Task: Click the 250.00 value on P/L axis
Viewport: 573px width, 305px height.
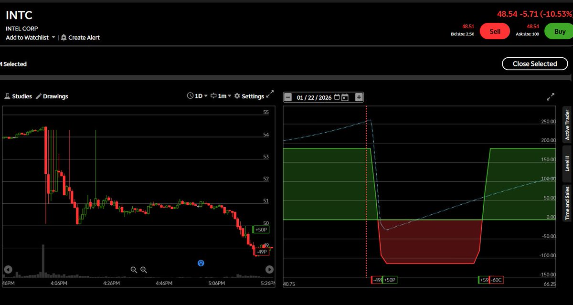Action: point(547,122)
